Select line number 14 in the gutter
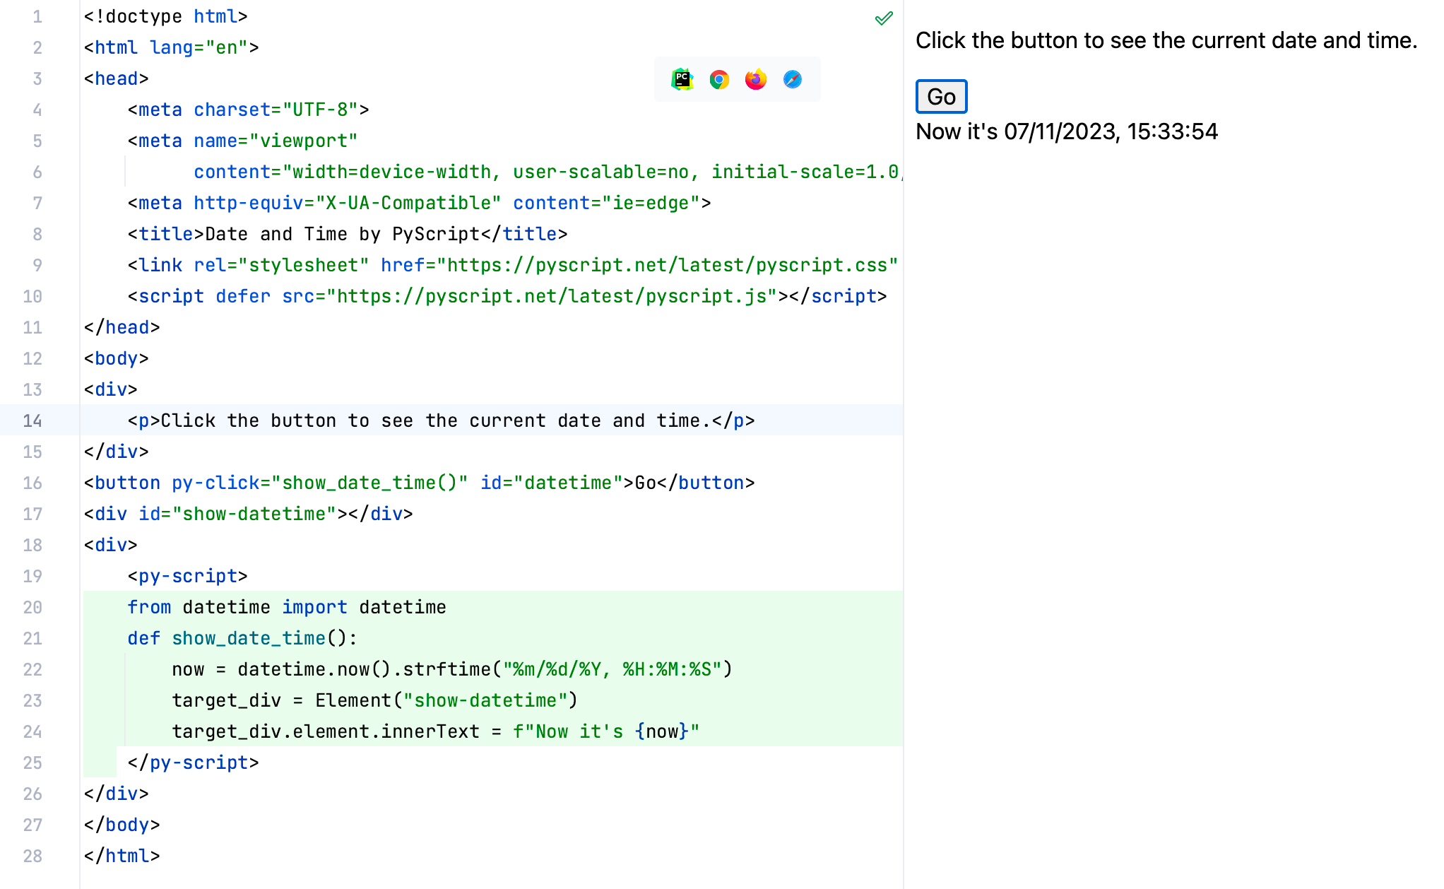The width and height of the screenshot is (1444, 889). [x=32, y=420]
